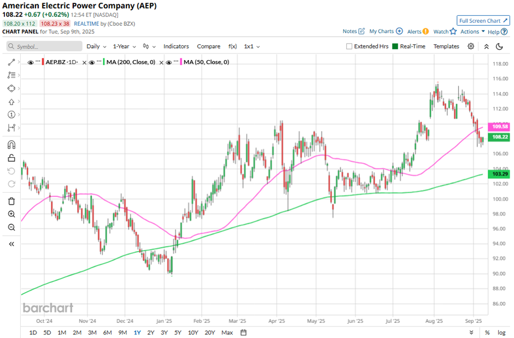This screenshot has width=514, height=338.
Task: Hide the MA (50, Close, 0) line
Action: click(169, 62)
